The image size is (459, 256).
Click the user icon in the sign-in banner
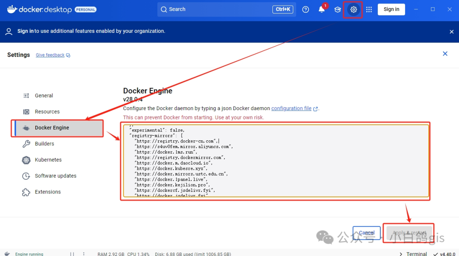pos(9,31)
